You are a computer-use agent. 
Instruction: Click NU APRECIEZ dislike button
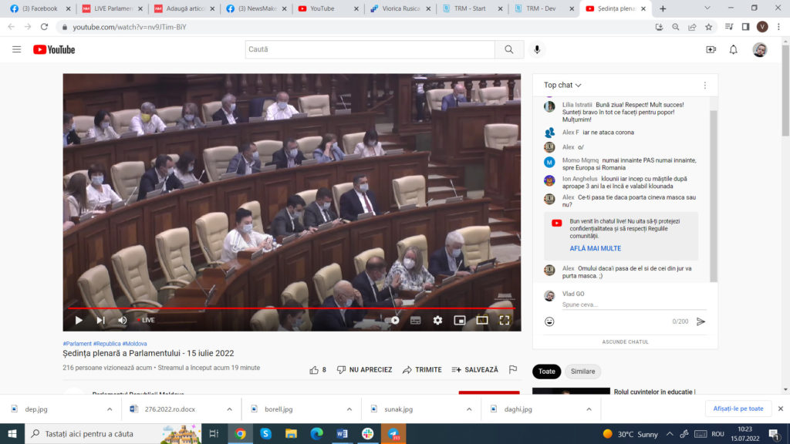coord(364,370)
